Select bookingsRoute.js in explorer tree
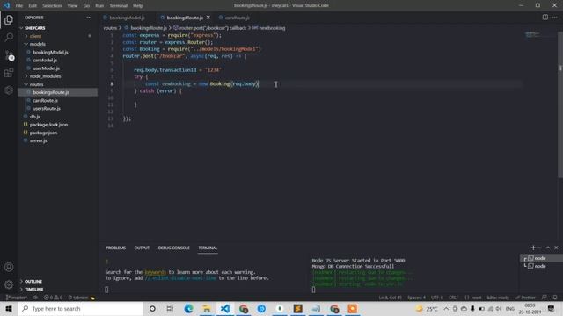This screenshot has height=316, width=563. click(x=51, y=92)
